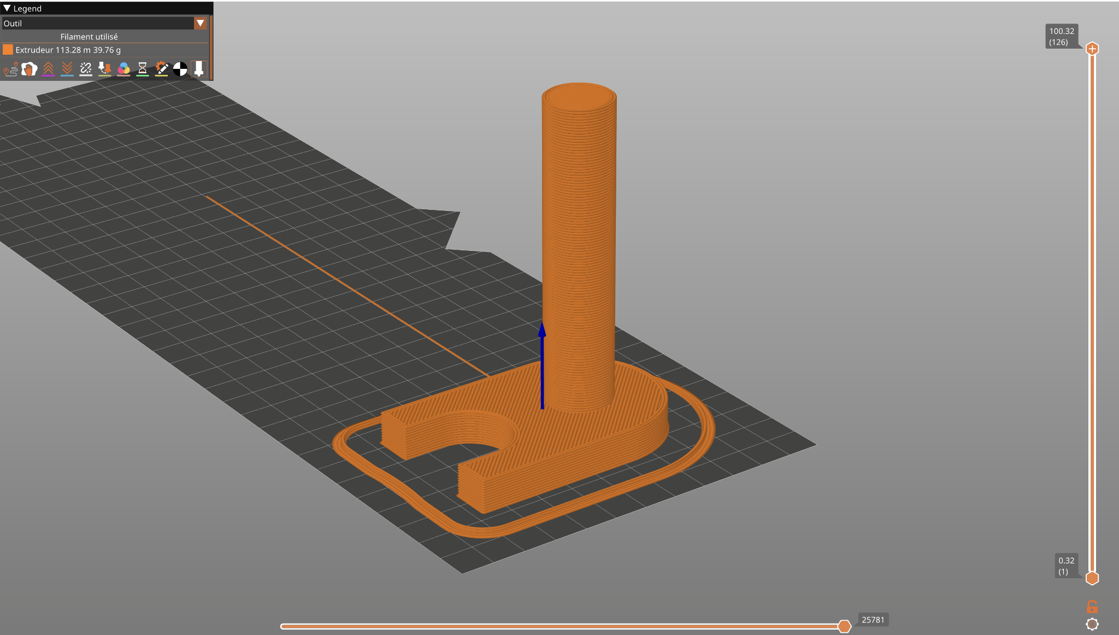
Task: Click the Outil combo box field
Action: [x=98, y=23]
